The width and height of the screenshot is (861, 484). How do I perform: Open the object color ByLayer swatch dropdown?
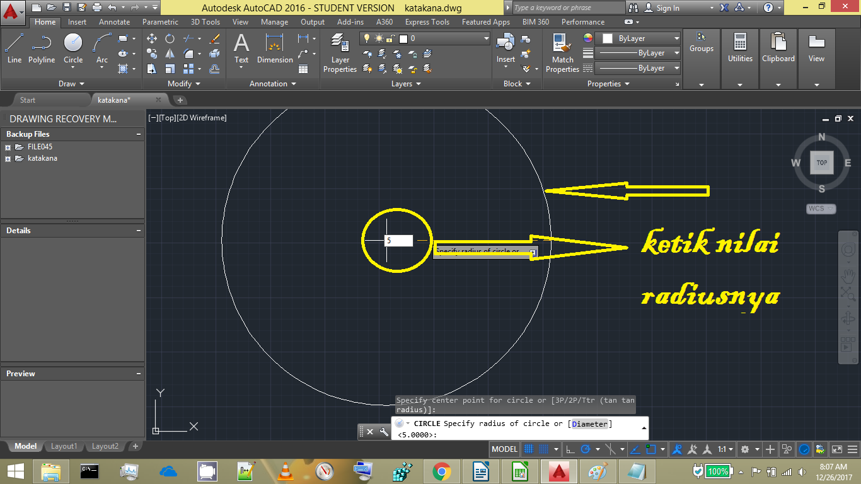638,38
